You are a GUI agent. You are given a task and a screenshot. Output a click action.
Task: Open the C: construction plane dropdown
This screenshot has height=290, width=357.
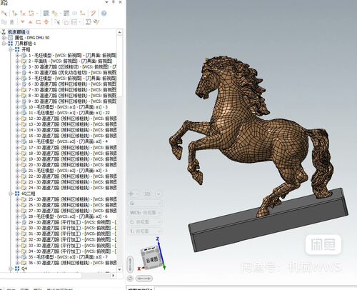(146, 222)
